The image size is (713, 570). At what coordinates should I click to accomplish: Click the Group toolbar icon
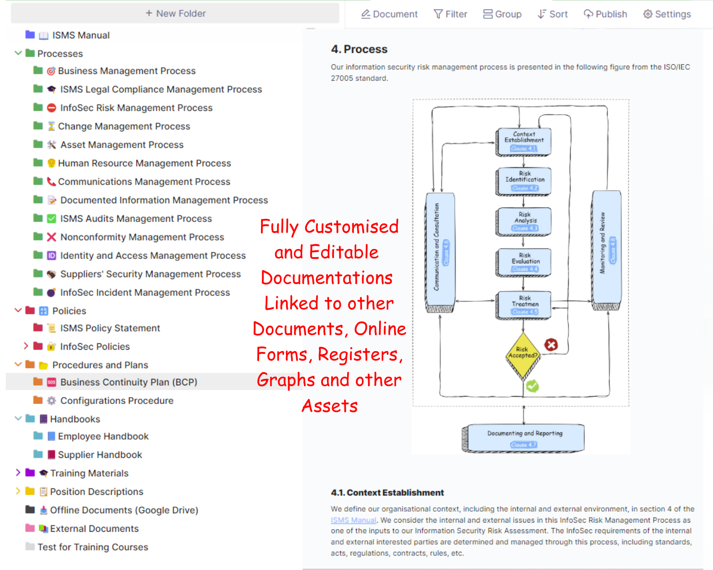point(488,14)
